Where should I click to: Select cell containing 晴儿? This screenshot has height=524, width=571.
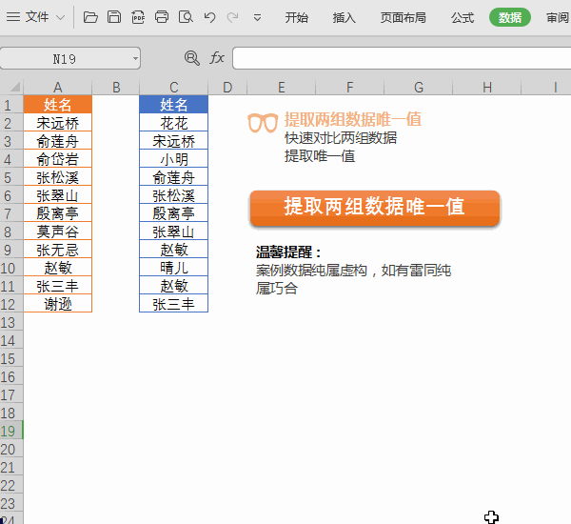tap(174, 268)
